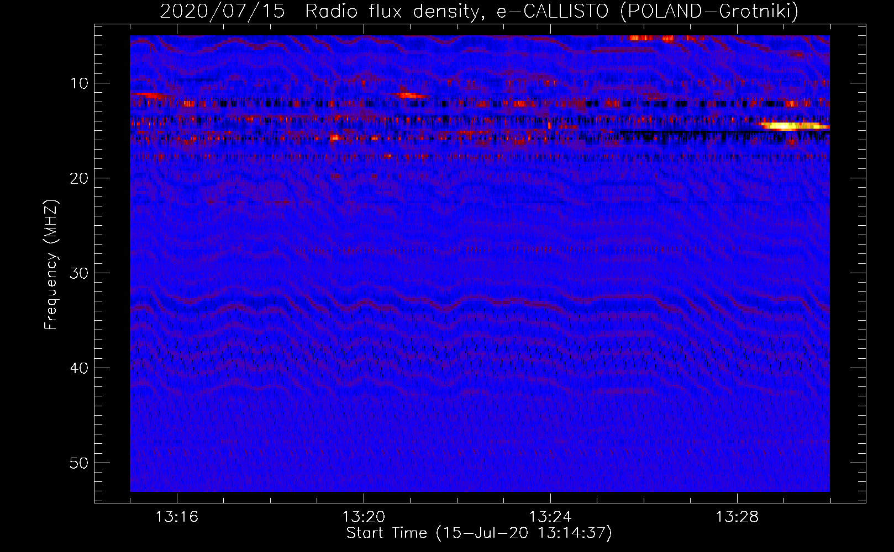Click the 13:28 time tick label
Viewport: 894px width, 552px height.
[x=737, y=517]
